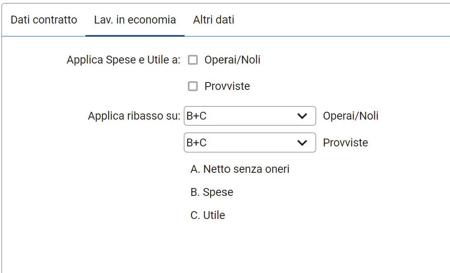Click the 'Applica Spese e Utile a:' label
Screen dimensions: 450x273
(x=123, y=60)
